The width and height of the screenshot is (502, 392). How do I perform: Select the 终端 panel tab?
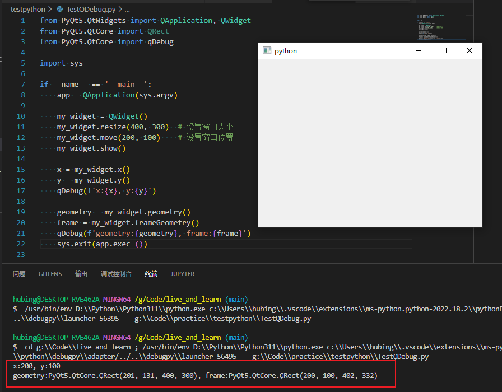coord(151,274)
